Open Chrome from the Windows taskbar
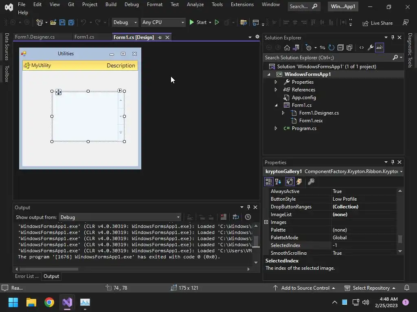This screenshot has width=417, height=312. 49,302
